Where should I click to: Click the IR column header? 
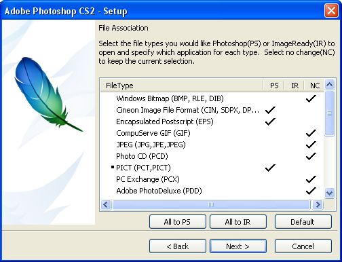point(294,86)
